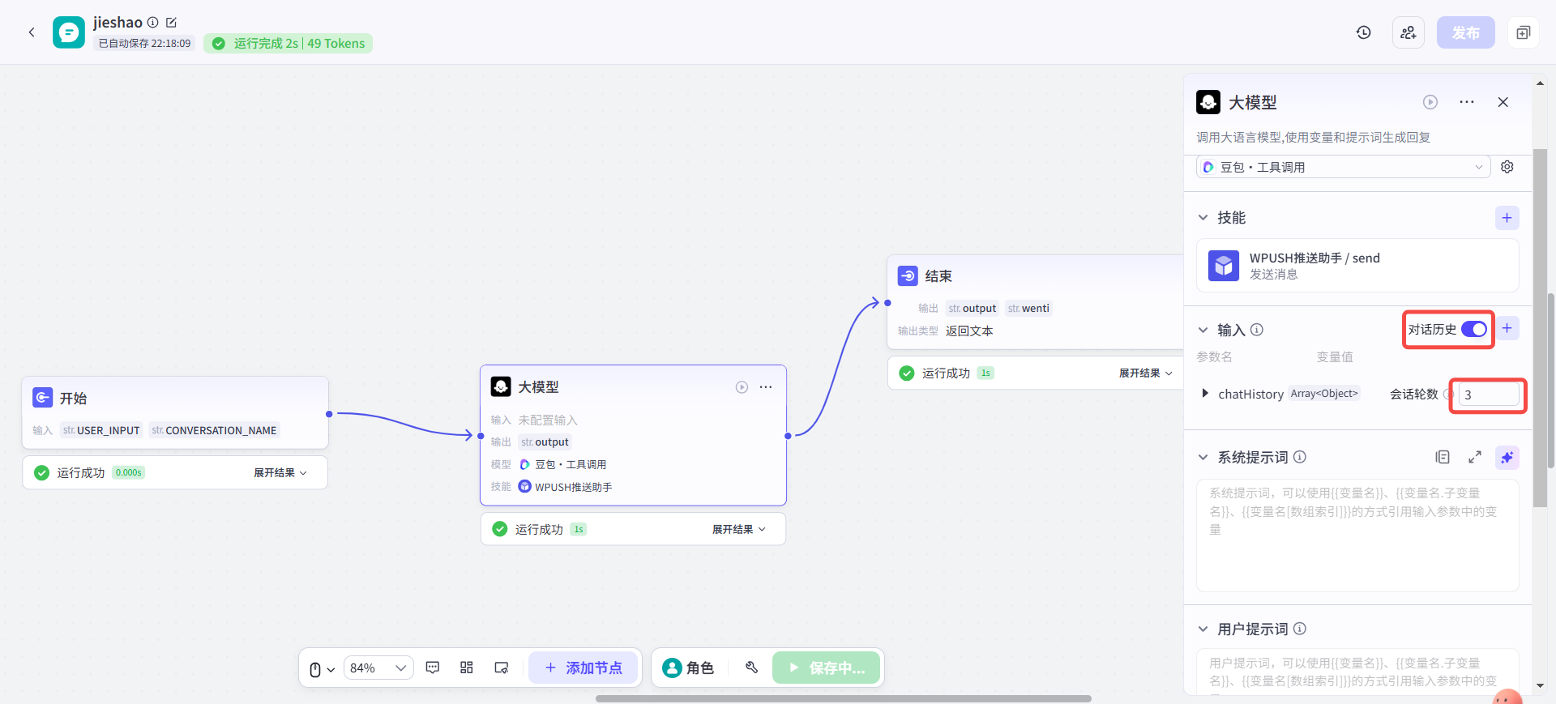Screen dimensions: 1556x704
Task: Auto-arrange nodes with layout icon
Action: (x=467, y=668)
